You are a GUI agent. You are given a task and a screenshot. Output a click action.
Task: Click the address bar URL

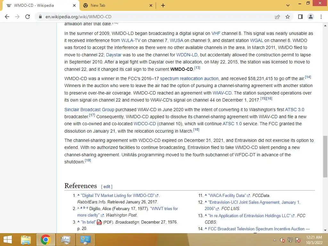[x=78, y=17]
